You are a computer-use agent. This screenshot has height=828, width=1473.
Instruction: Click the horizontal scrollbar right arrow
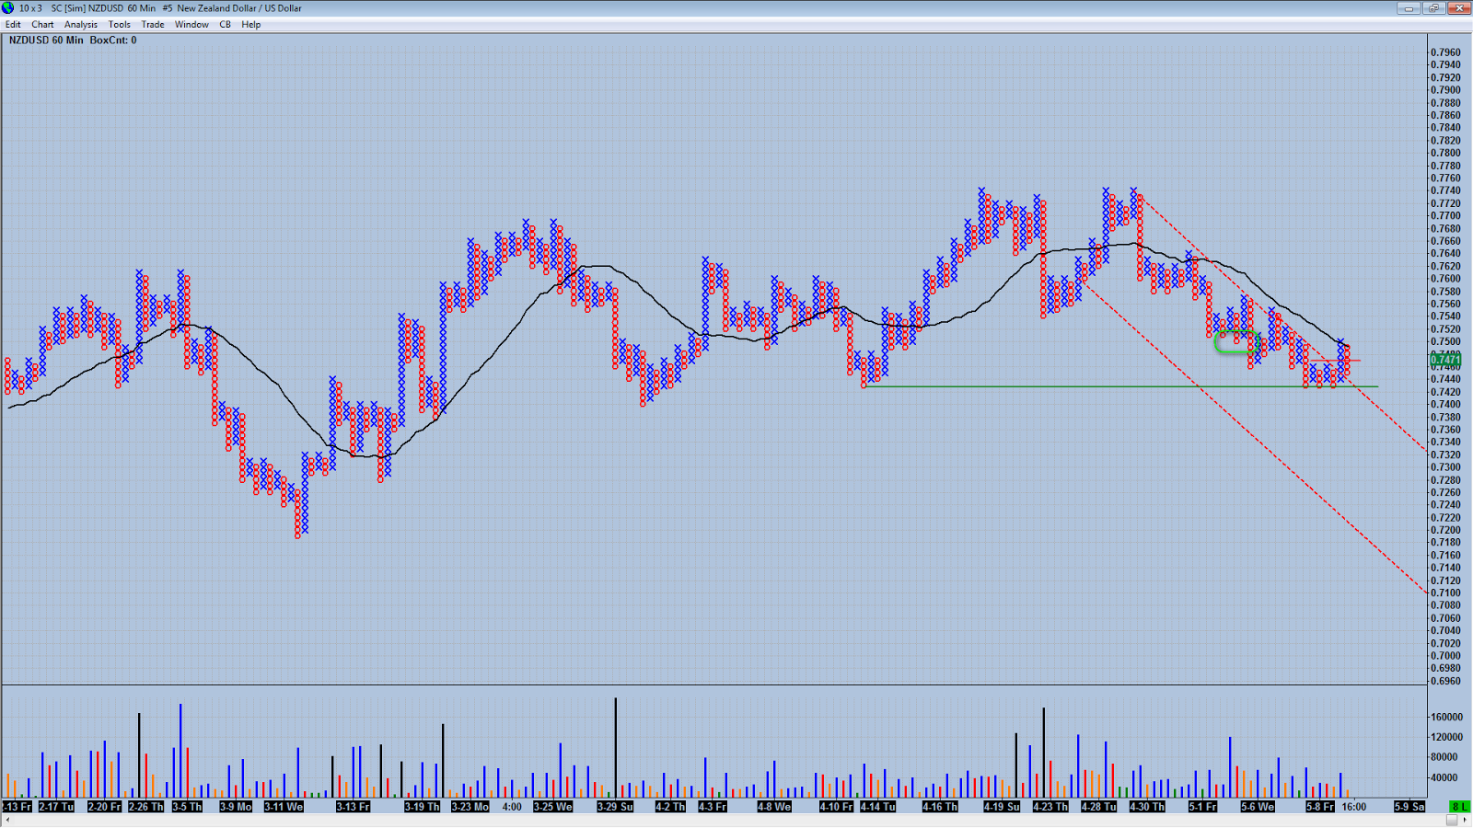click(x=1466, y=820)
